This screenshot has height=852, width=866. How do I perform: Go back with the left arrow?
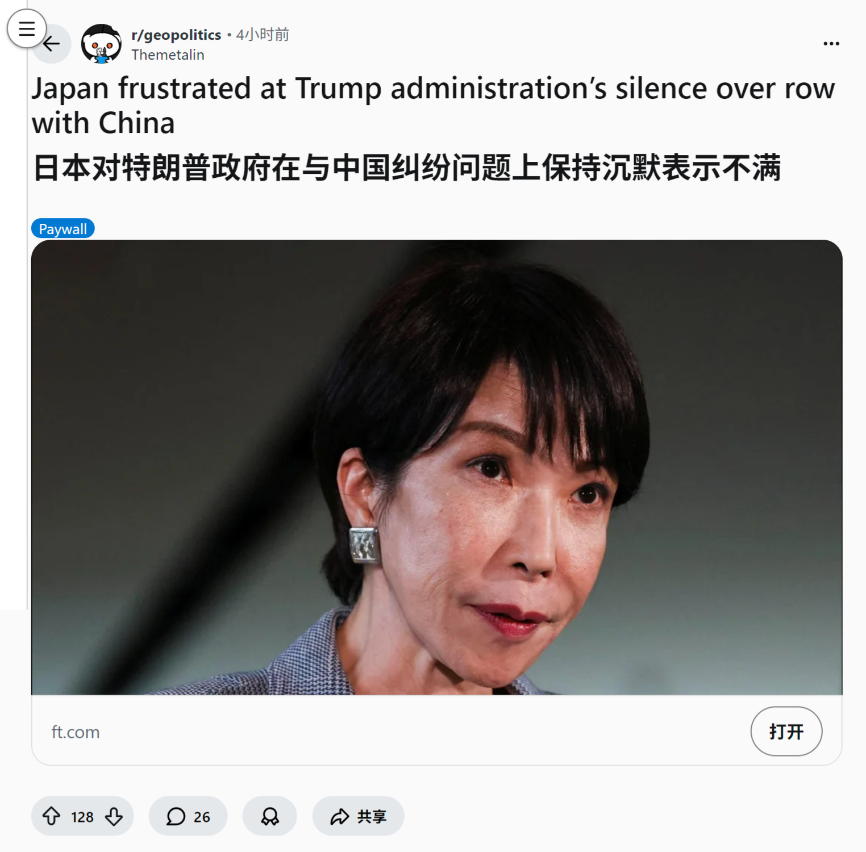tap(52, 44)
